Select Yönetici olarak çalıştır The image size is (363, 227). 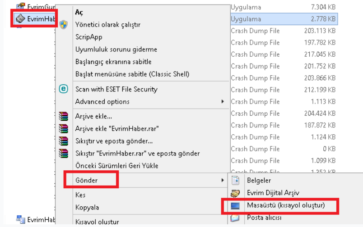(108, 24)
